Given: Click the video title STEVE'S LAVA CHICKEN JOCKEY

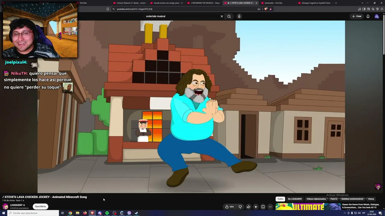Looking at the screenshot, I should tap(45, 197).
